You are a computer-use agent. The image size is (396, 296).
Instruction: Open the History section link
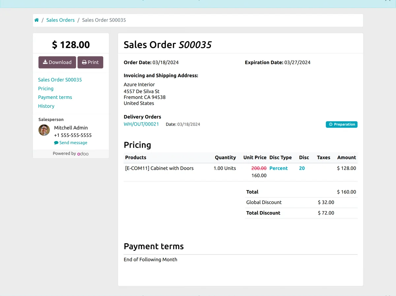coord(46,106)
